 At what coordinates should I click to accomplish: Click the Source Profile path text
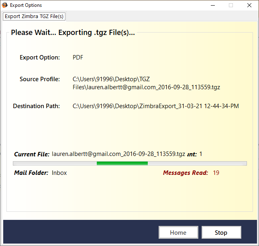point(146,83)
